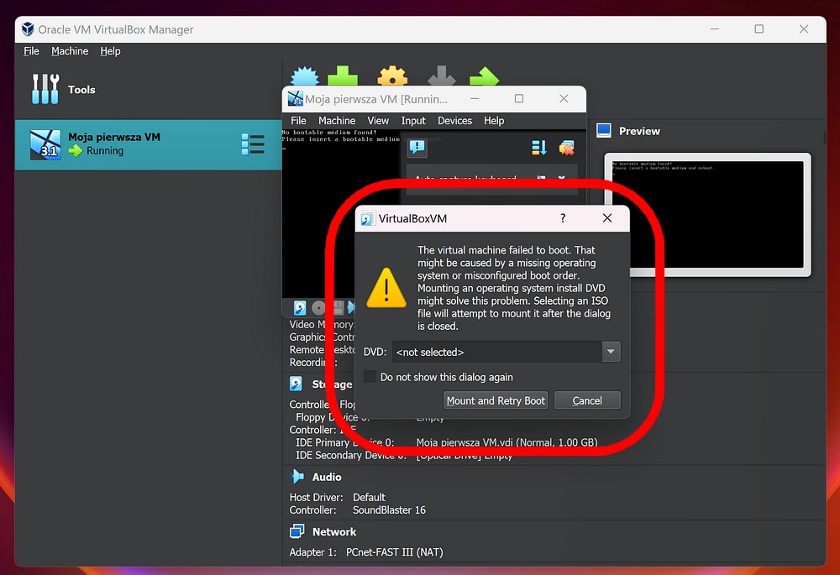Click the green Add machine toolbar icon
This screenshot has width=840, height=575.
point(343,76)
